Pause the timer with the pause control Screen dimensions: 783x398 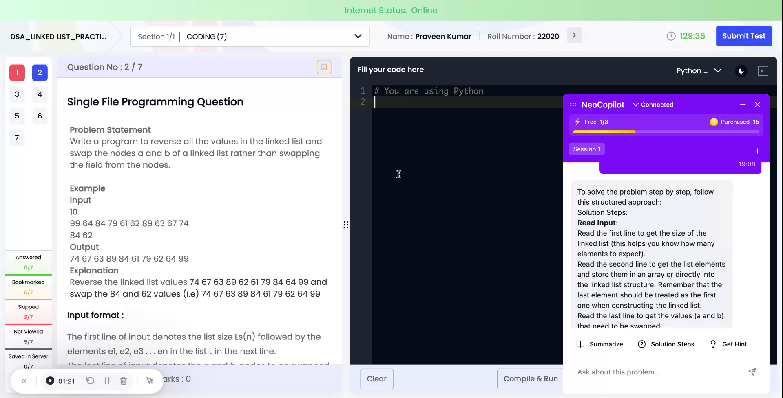coord(107,381)
